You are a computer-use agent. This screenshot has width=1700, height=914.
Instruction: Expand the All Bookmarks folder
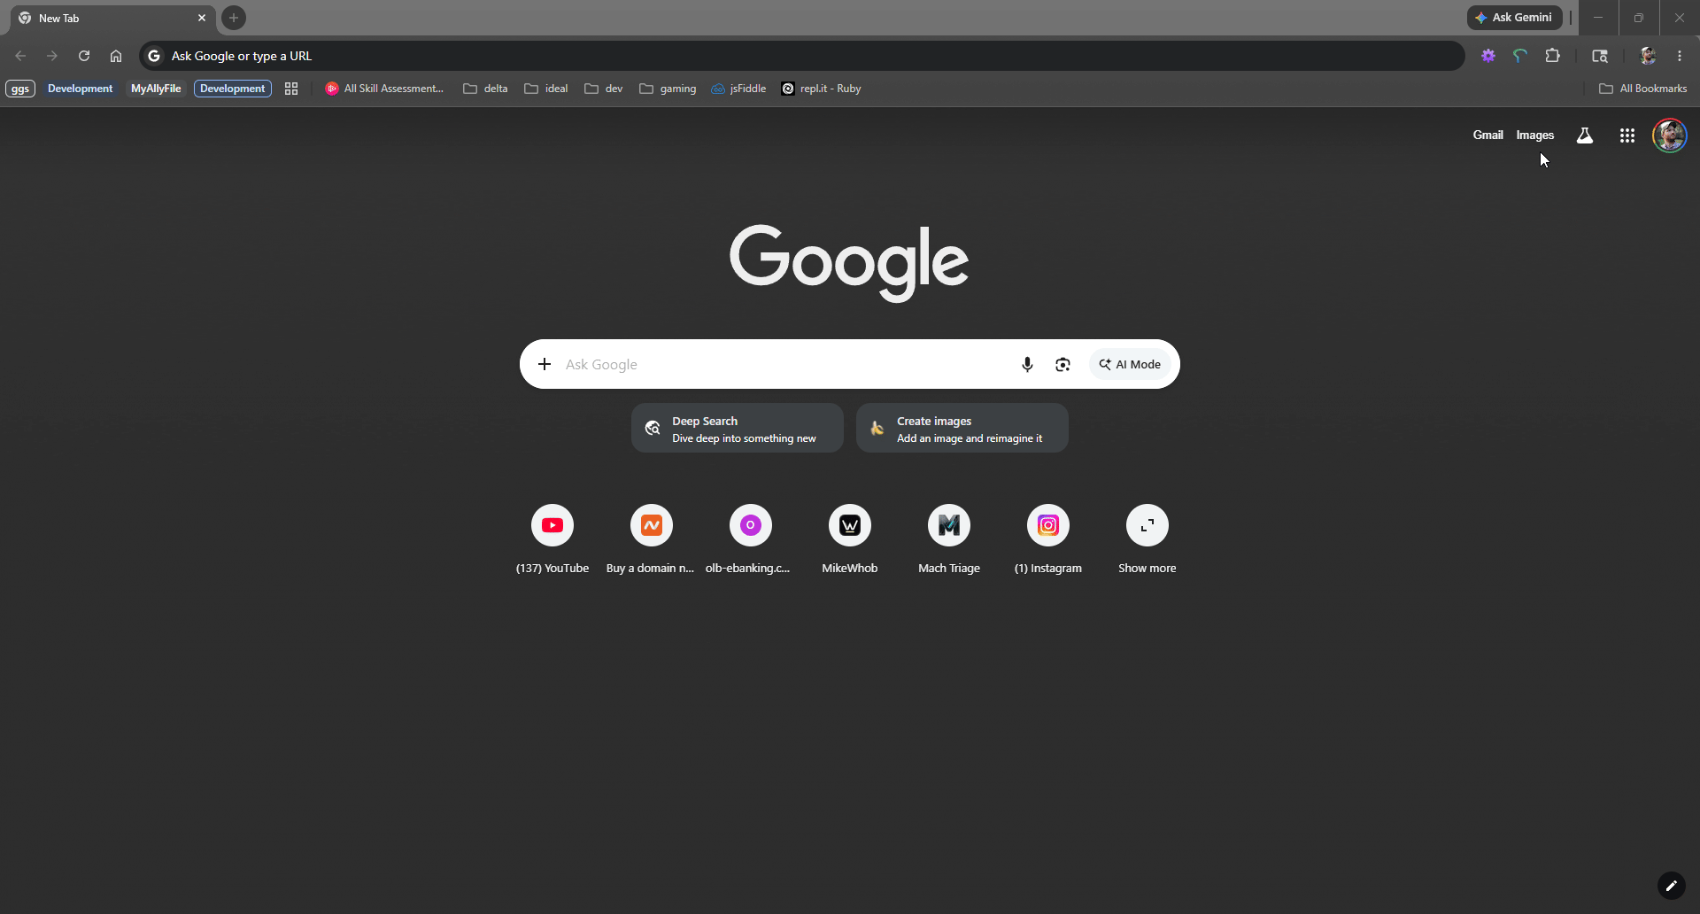[1643, 89]
